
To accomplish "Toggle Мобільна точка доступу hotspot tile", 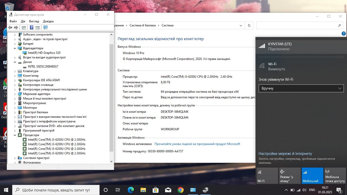I will [335, 176].
